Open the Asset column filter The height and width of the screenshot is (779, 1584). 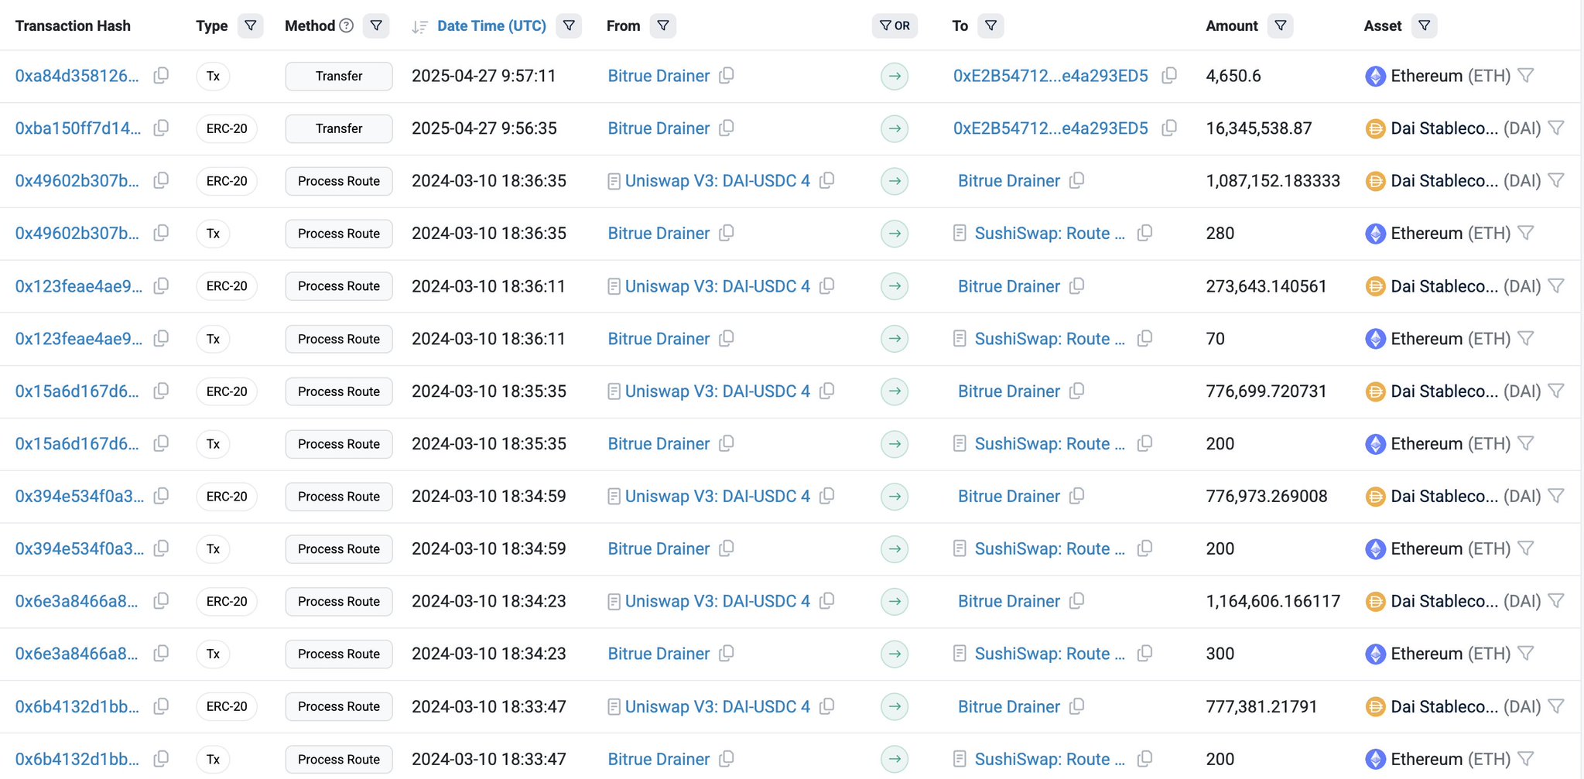point(1425,26)
